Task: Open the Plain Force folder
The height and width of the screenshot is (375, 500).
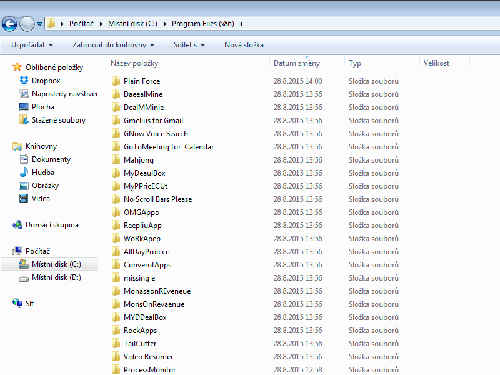Action: [141, 81]
